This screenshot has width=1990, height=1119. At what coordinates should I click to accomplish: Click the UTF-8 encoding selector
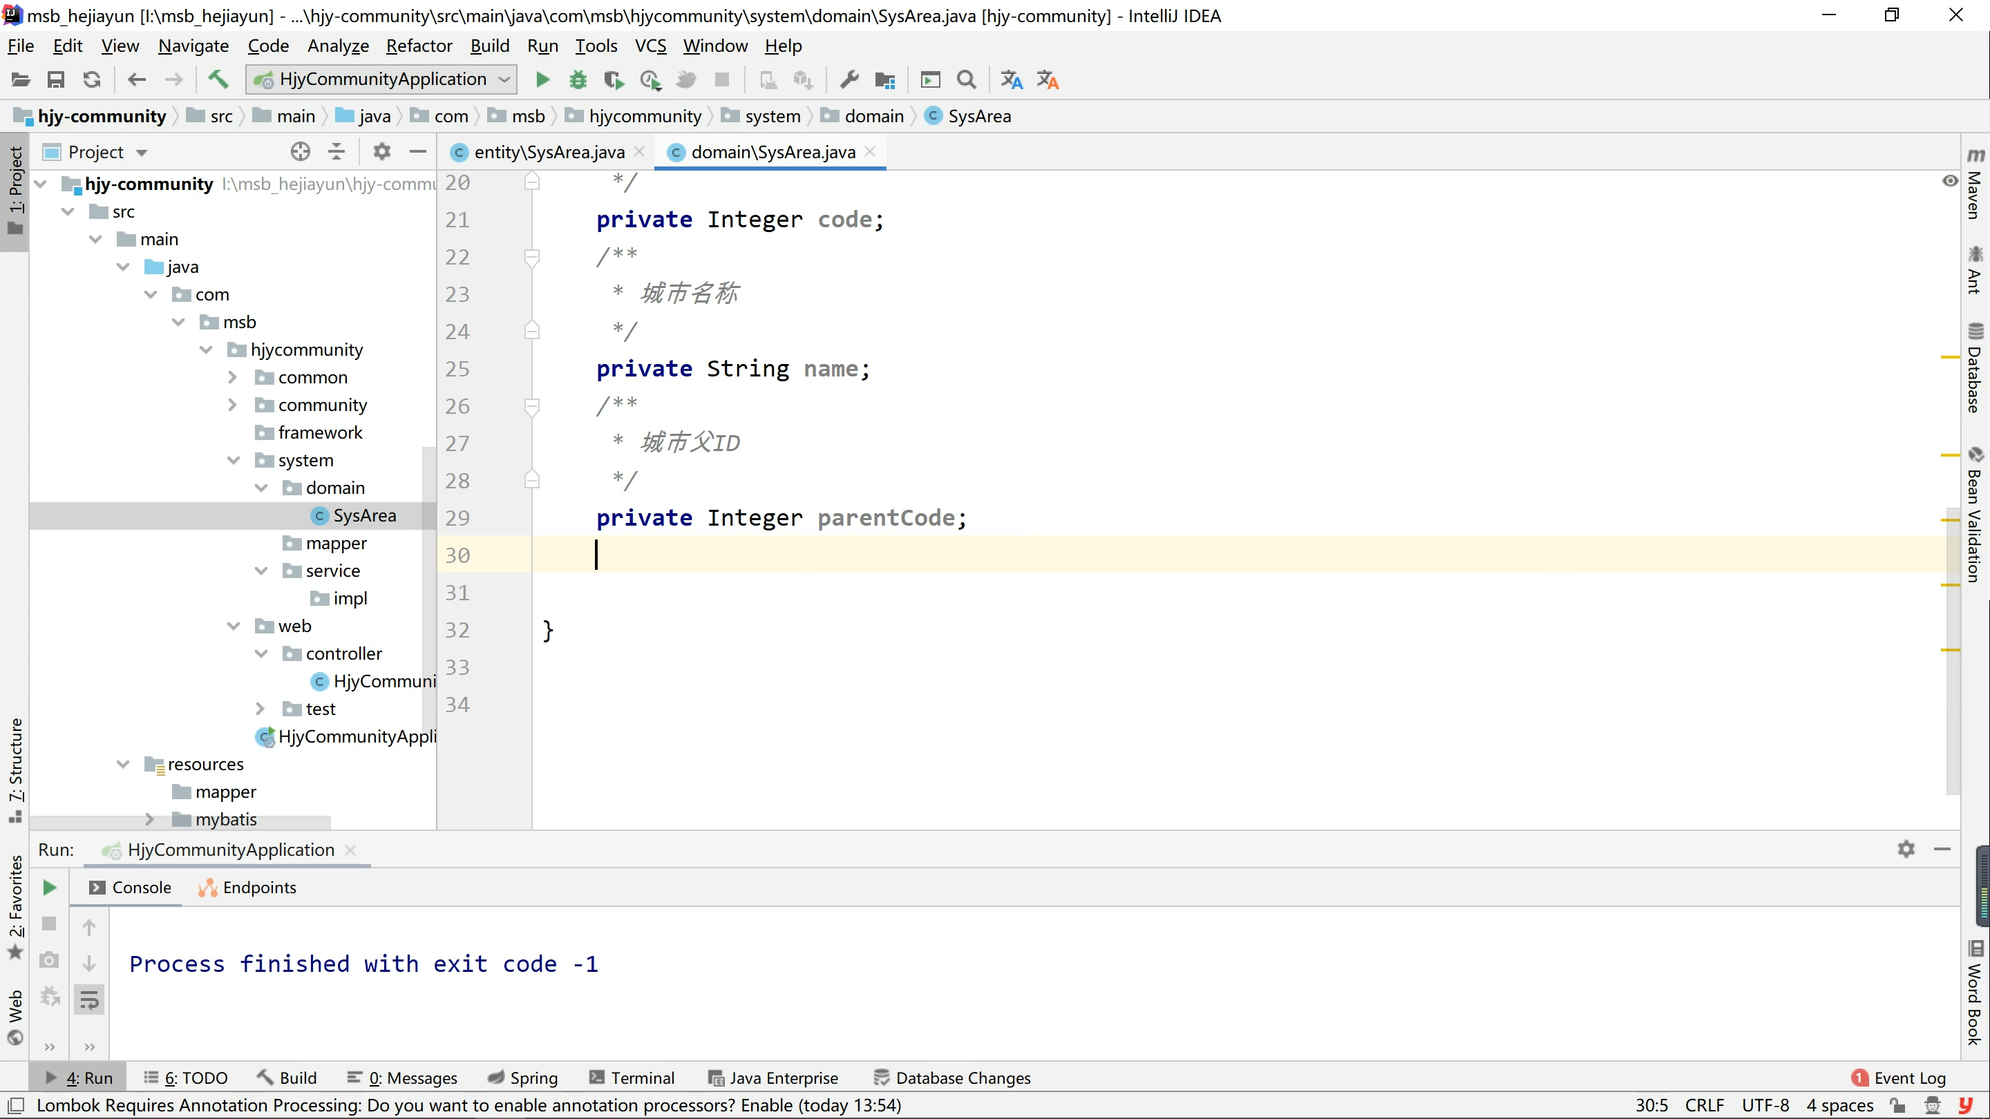click(1765, 1105)
